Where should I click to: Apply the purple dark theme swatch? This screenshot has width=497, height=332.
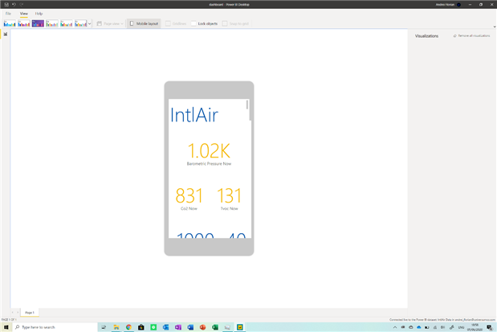point(38,23)
